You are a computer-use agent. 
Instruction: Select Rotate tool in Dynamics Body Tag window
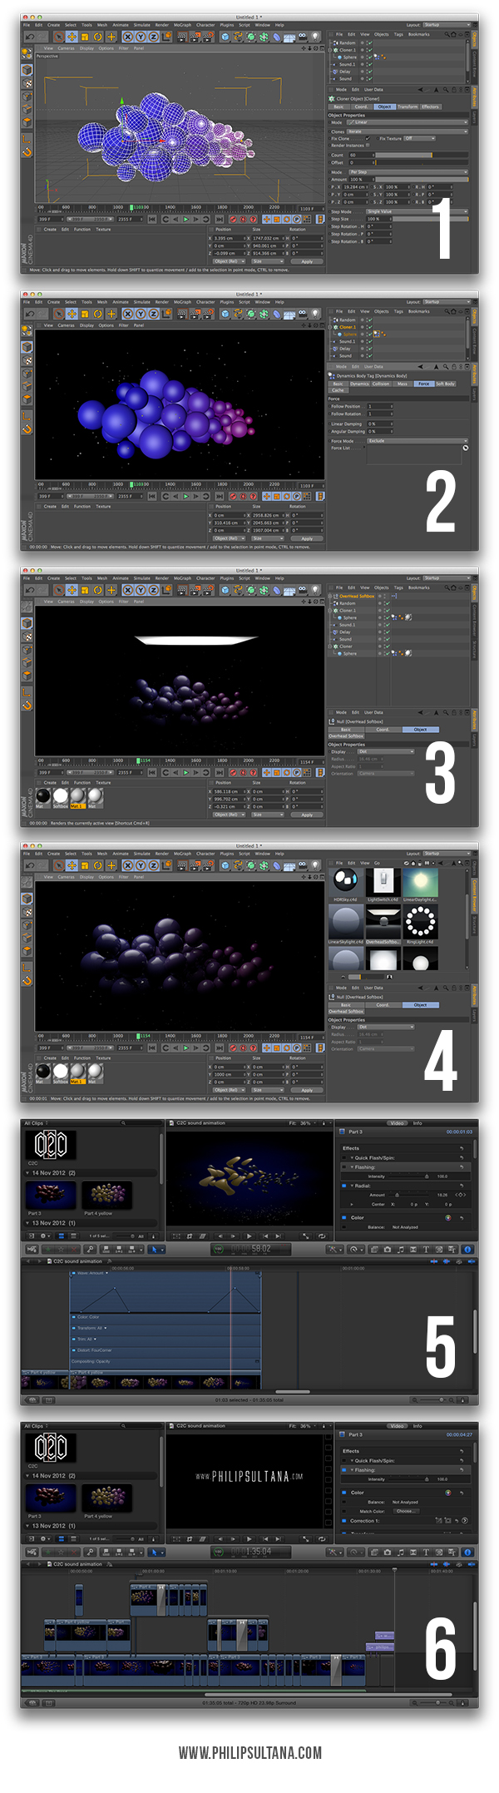pos(97,314)
